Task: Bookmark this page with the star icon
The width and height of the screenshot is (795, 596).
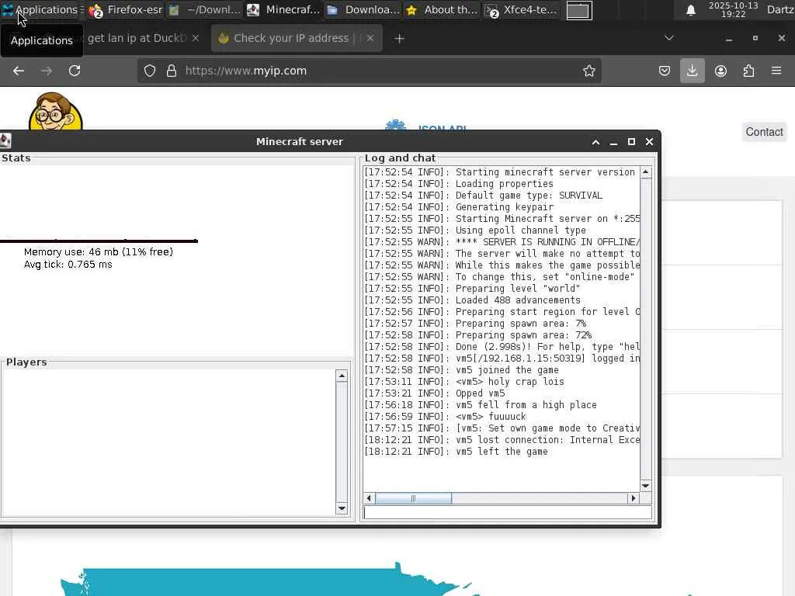Action: click(588, 71)
